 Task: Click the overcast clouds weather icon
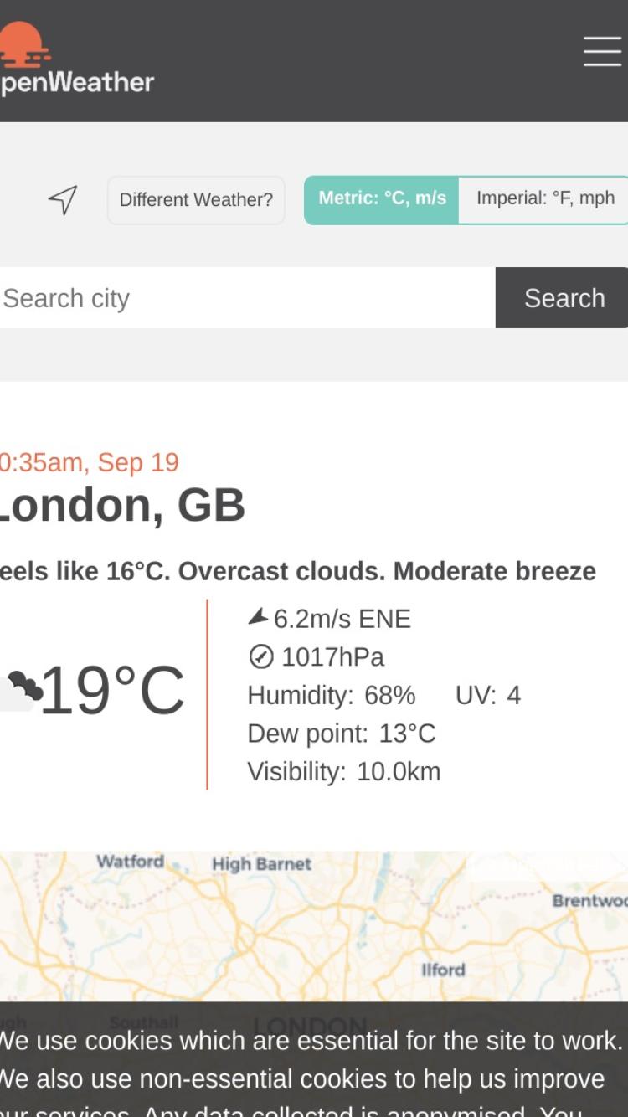coord(20,690)
